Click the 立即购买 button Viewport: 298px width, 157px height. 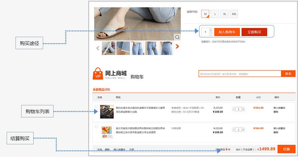[x=254, y=32]
